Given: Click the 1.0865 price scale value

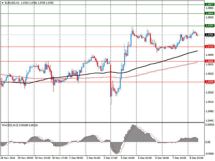Looking at the screenshot, I should (x=210, y=8).
